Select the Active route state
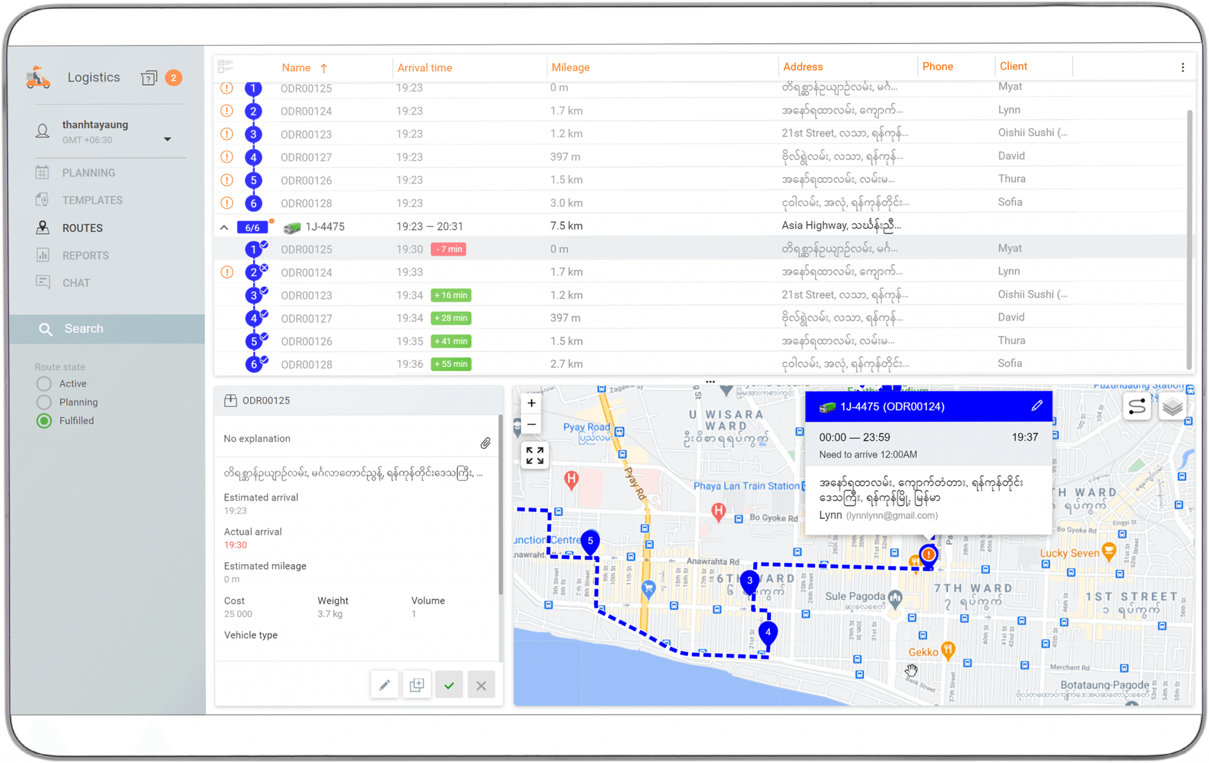Viewport: 1209px width, 763px height. pos(44,384)
